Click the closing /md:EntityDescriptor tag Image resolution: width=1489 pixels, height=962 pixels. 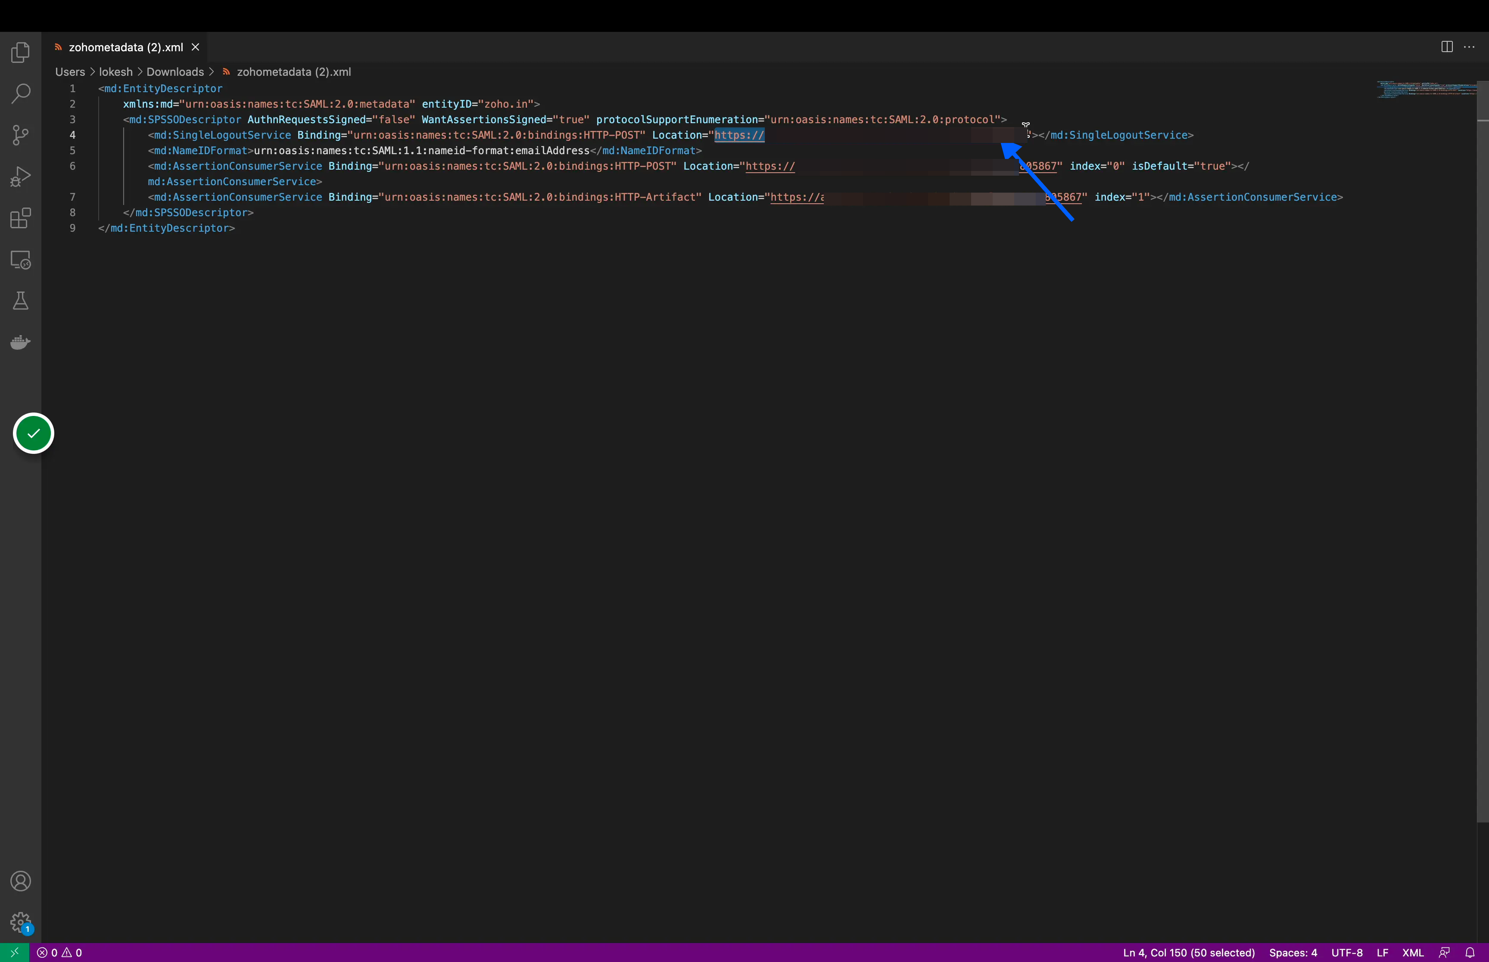coord(166,228)
